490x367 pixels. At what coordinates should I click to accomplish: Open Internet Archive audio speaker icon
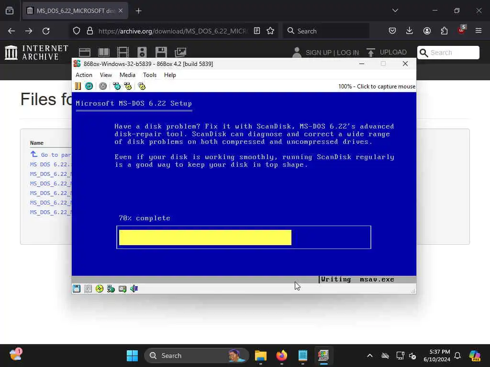[x=142, y=52]
